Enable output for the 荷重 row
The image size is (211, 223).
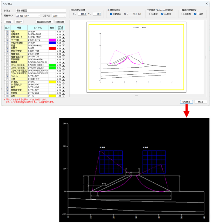[x=7, y=46]
